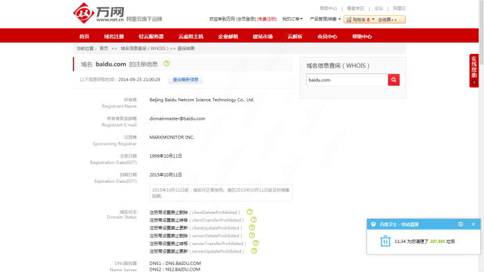Expand the 购物车 dropdown arrow
The height and width of the screenshot is (272, 484).
click(373, 19)
